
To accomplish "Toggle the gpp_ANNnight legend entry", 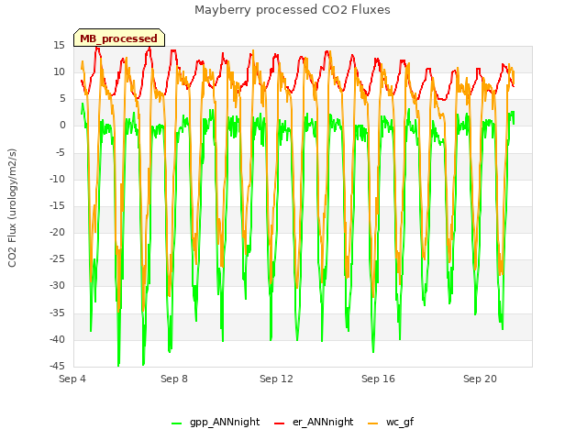I will coord(216,422).
